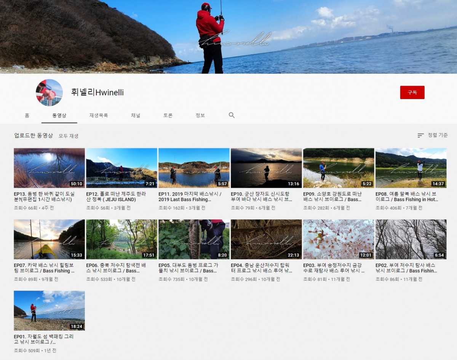Open the EP13 video thumbnail
The height and width of the screenshot is (360, 457).
(49, 168)
